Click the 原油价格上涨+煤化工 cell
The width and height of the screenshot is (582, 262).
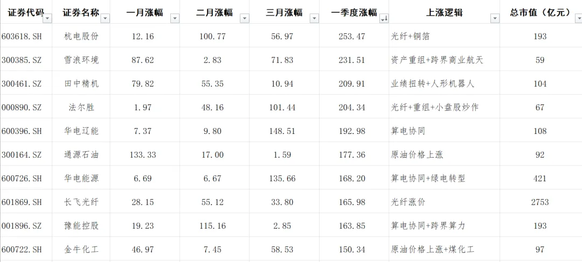point(433,250)
